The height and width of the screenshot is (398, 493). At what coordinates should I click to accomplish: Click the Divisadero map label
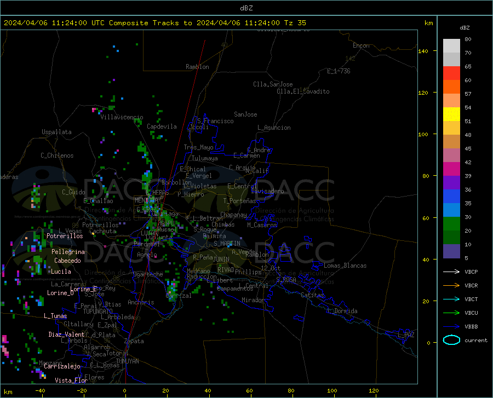(267, 191)
